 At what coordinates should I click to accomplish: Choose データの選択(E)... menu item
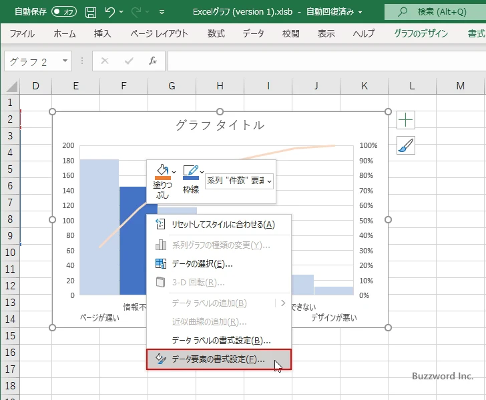pos(219,264)
